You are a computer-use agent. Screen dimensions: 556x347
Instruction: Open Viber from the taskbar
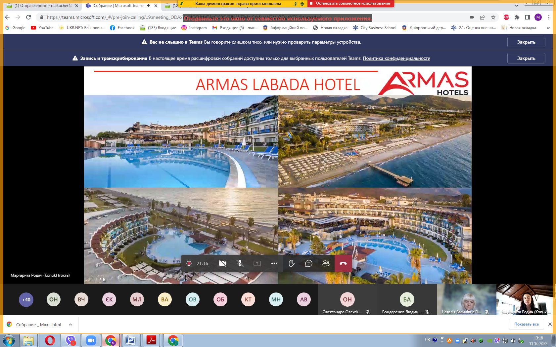pos(70,340)
